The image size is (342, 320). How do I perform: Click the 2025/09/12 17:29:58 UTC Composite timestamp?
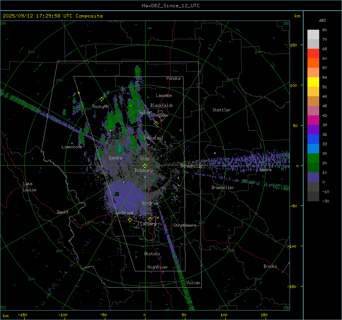(52, 16)
